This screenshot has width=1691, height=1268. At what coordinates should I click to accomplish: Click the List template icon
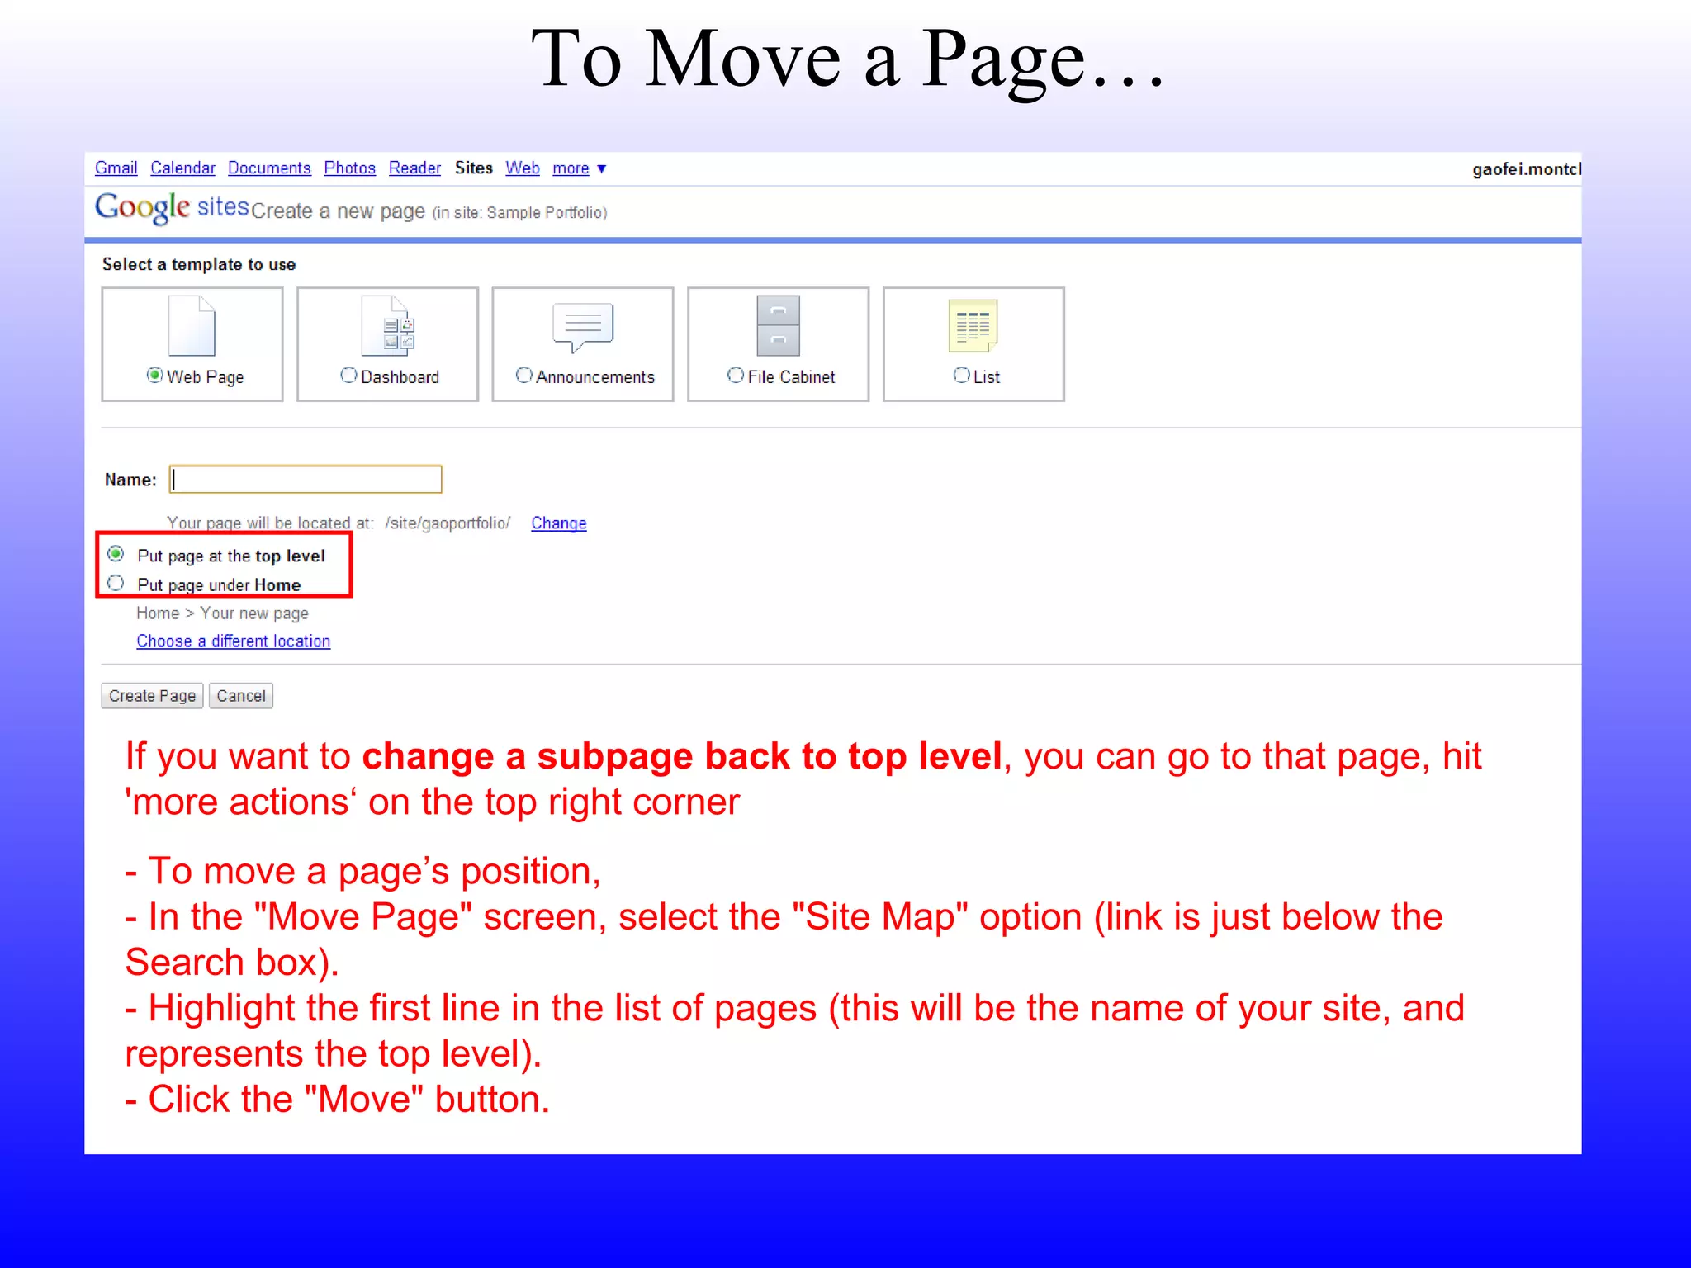pyautogui.click(x=973, y=326)
